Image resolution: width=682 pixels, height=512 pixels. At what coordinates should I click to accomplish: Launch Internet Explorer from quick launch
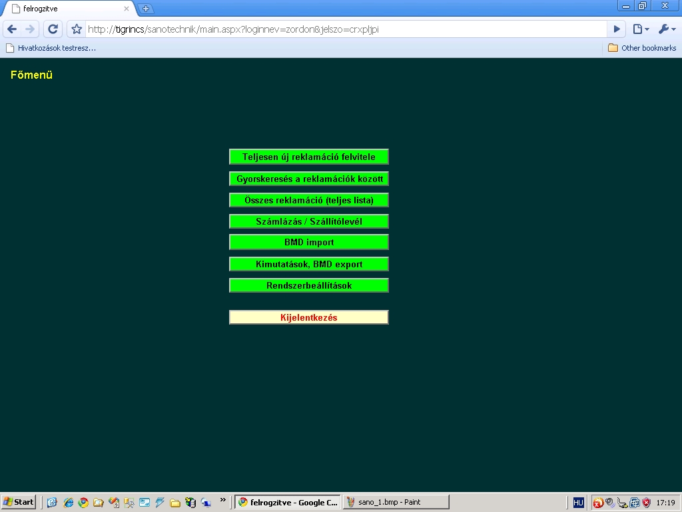click(x=69, y=503)
